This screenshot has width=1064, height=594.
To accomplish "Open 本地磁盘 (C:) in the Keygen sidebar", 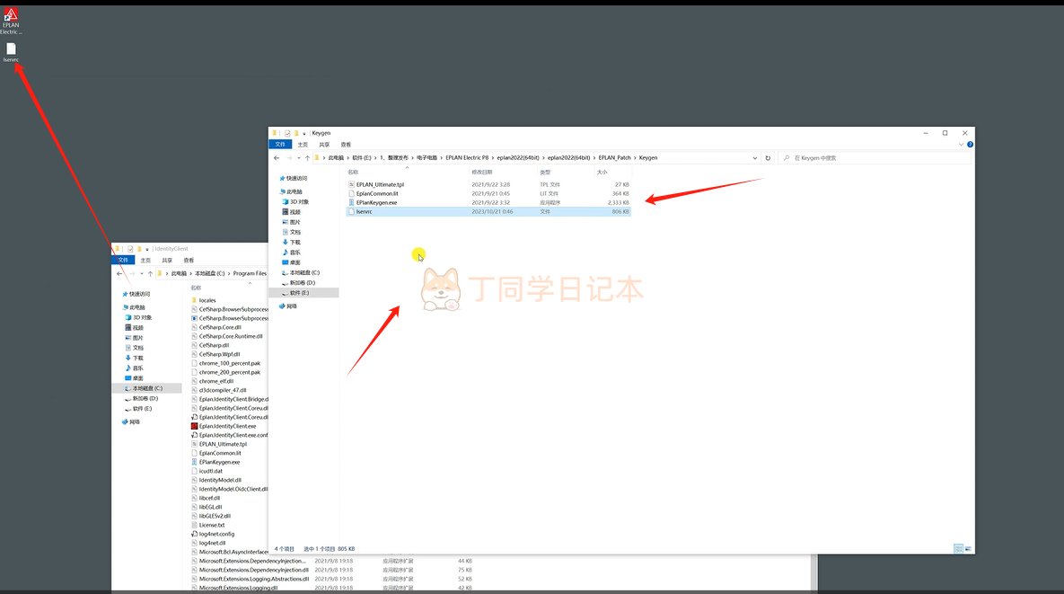I will (304, 273).
